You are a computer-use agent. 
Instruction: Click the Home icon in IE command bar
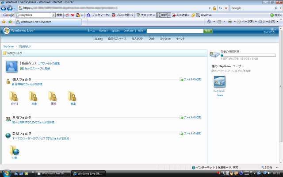point(209,22)
